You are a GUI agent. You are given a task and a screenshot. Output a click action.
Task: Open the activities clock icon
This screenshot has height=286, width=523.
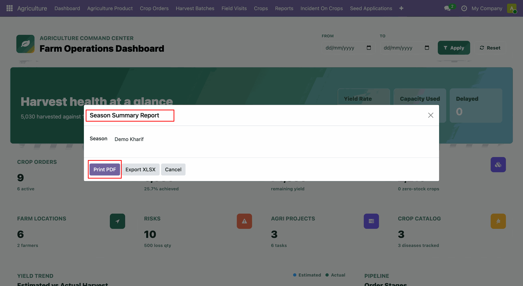[x=464, y=8]
